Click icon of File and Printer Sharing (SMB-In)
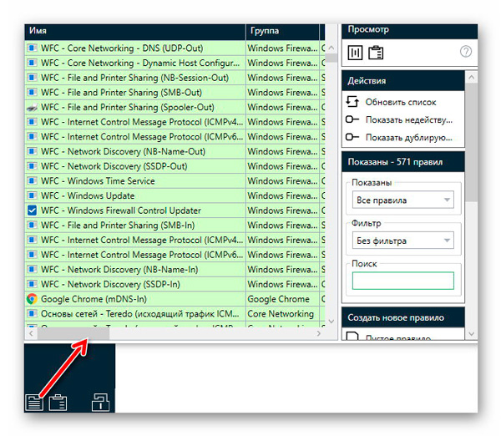 pos(32,225)
